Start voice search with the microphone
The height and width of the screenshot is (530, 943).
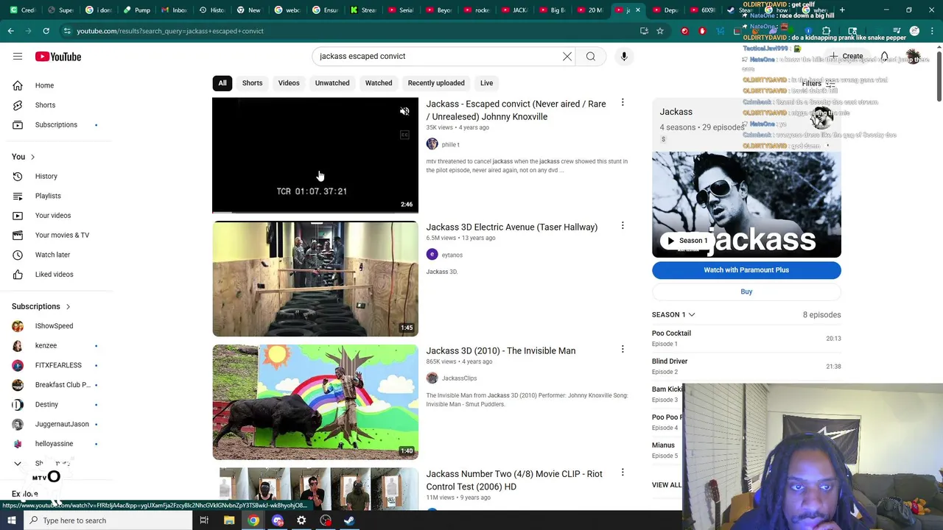tap(624, 56)
